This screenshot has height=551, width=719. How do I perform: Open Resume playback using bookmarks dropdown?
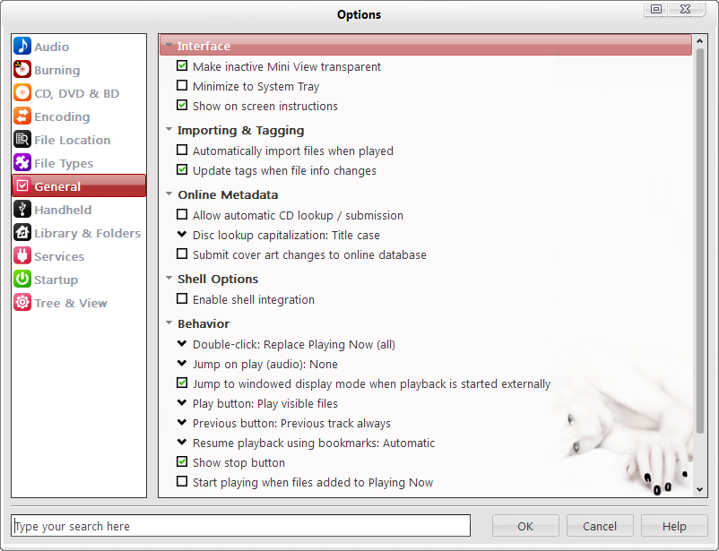click(x=182, y=442)
